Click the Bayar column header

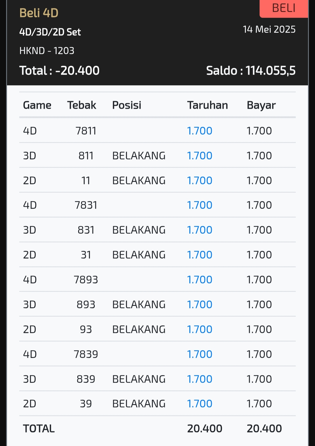tap(261, 106)
